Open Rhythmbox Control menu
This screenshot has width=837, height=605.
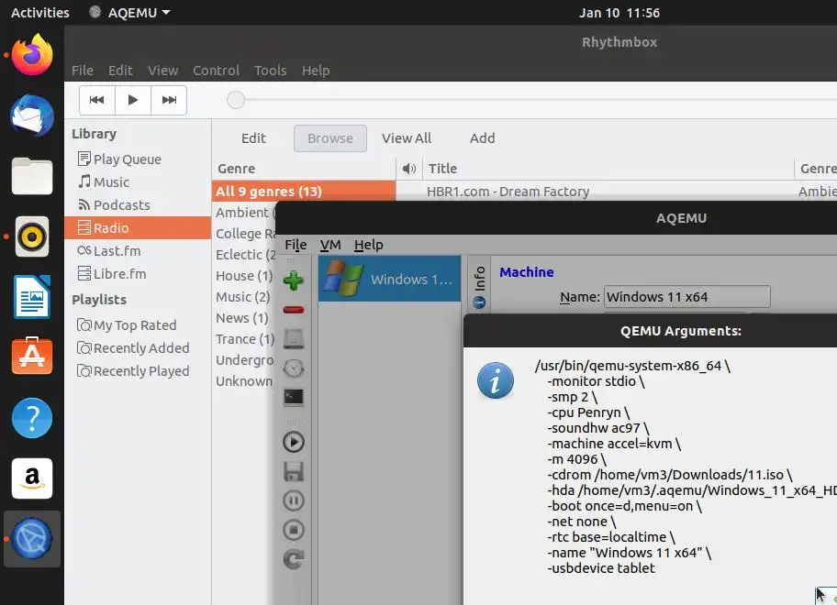(x=216, y=71)
